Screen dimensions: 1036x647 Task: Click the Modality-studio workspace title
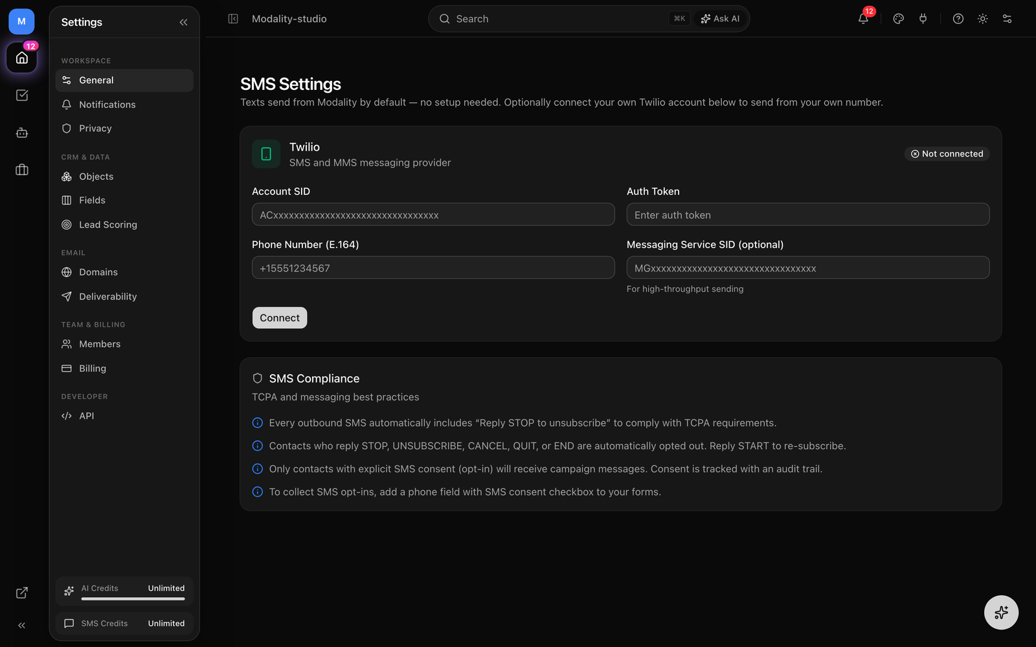coord(289,19)
